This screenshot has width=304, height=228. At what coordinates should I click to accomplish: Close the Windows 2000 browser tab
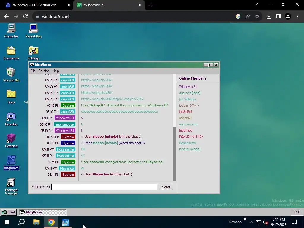69,5
